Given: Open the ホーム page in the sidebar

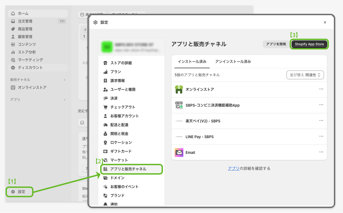Looking at the screenshot, I should (x=38, y=14).
